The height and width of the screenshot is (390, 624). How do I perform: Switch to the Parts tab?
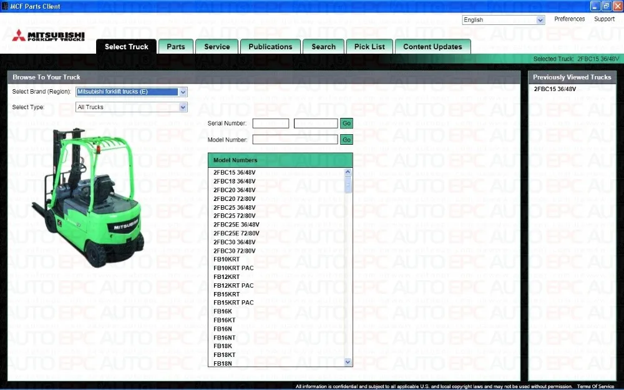176,47
